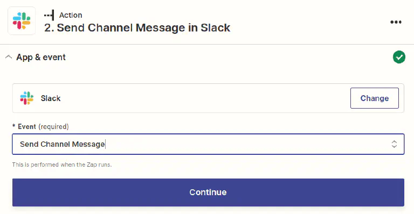
Task: Collapse the App & event section chevron
Action: (9, 57)
